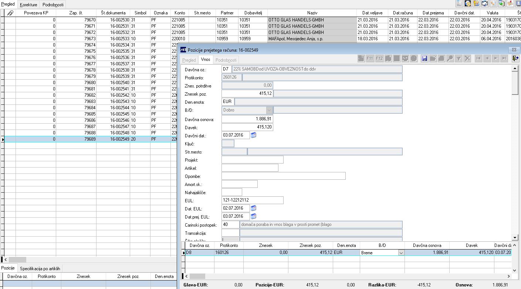Click the form scrollbar up arrow
The width and height of the screenshot is (521, 289).
[515, 68]
